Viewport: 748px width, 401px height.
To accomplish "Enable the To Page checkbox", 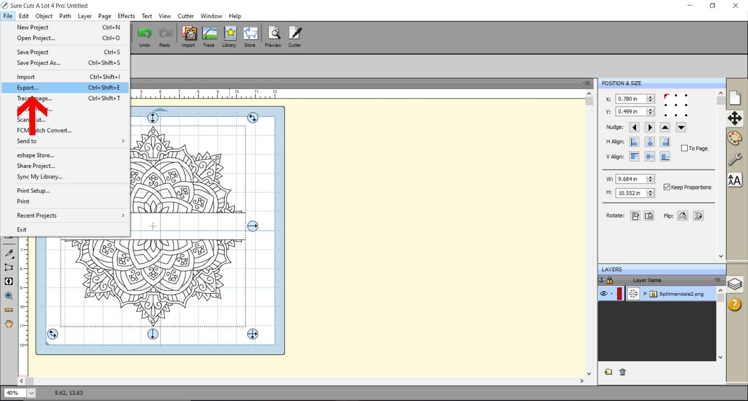I will click(x=684, y=148).
